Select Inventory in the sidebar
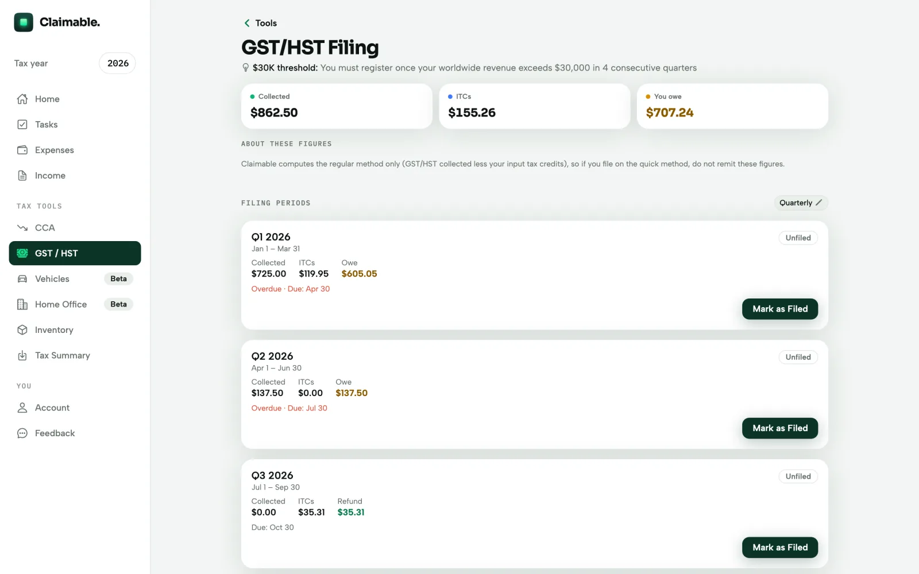The width and height of the screenshot is (919, 574). pyautogui.click(x=75, y=330)
